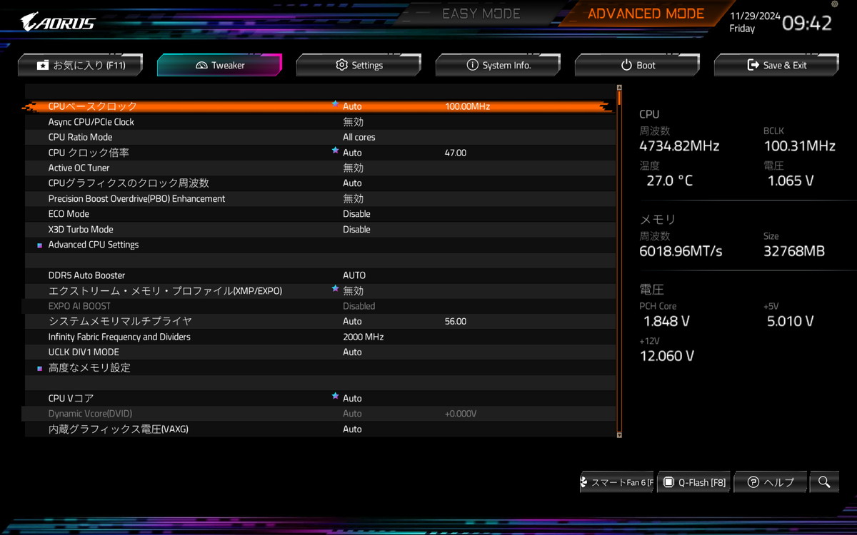Screen dimensions: 857x535
Task: Open the Tweaker tab
Action: point(219,65)
